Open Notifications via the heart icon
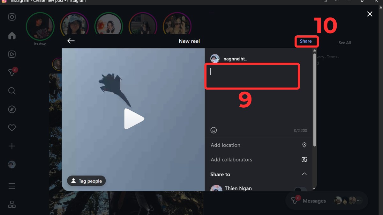383x215 pixels. [12, 127]
